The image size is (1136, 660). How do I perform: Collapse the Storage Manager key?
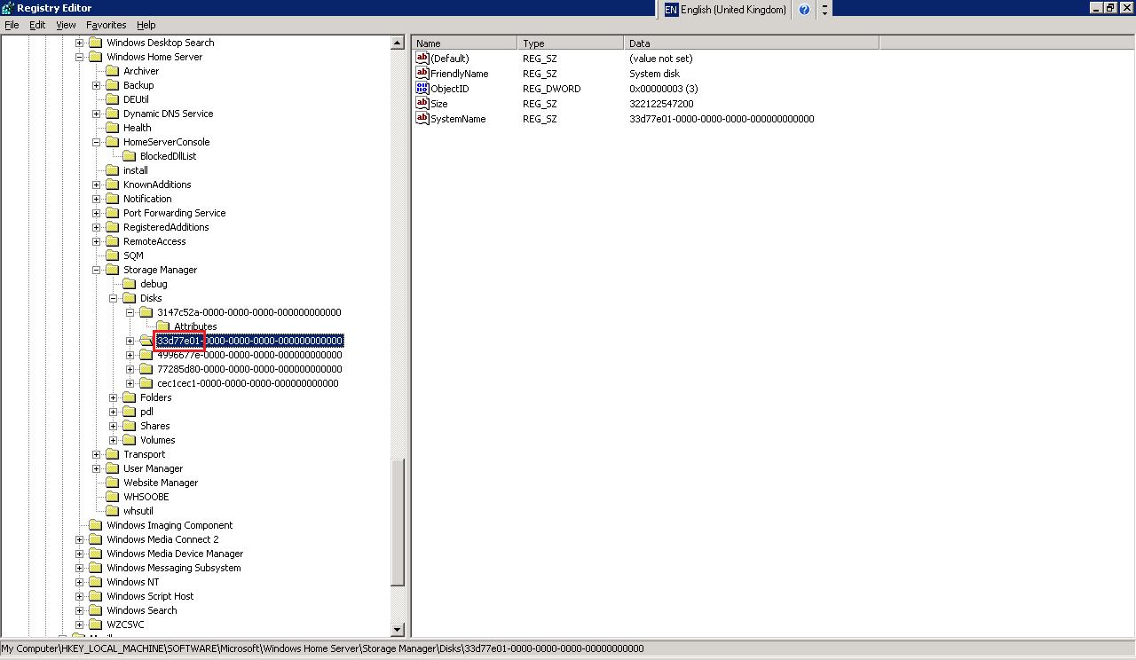coord(97,270)
